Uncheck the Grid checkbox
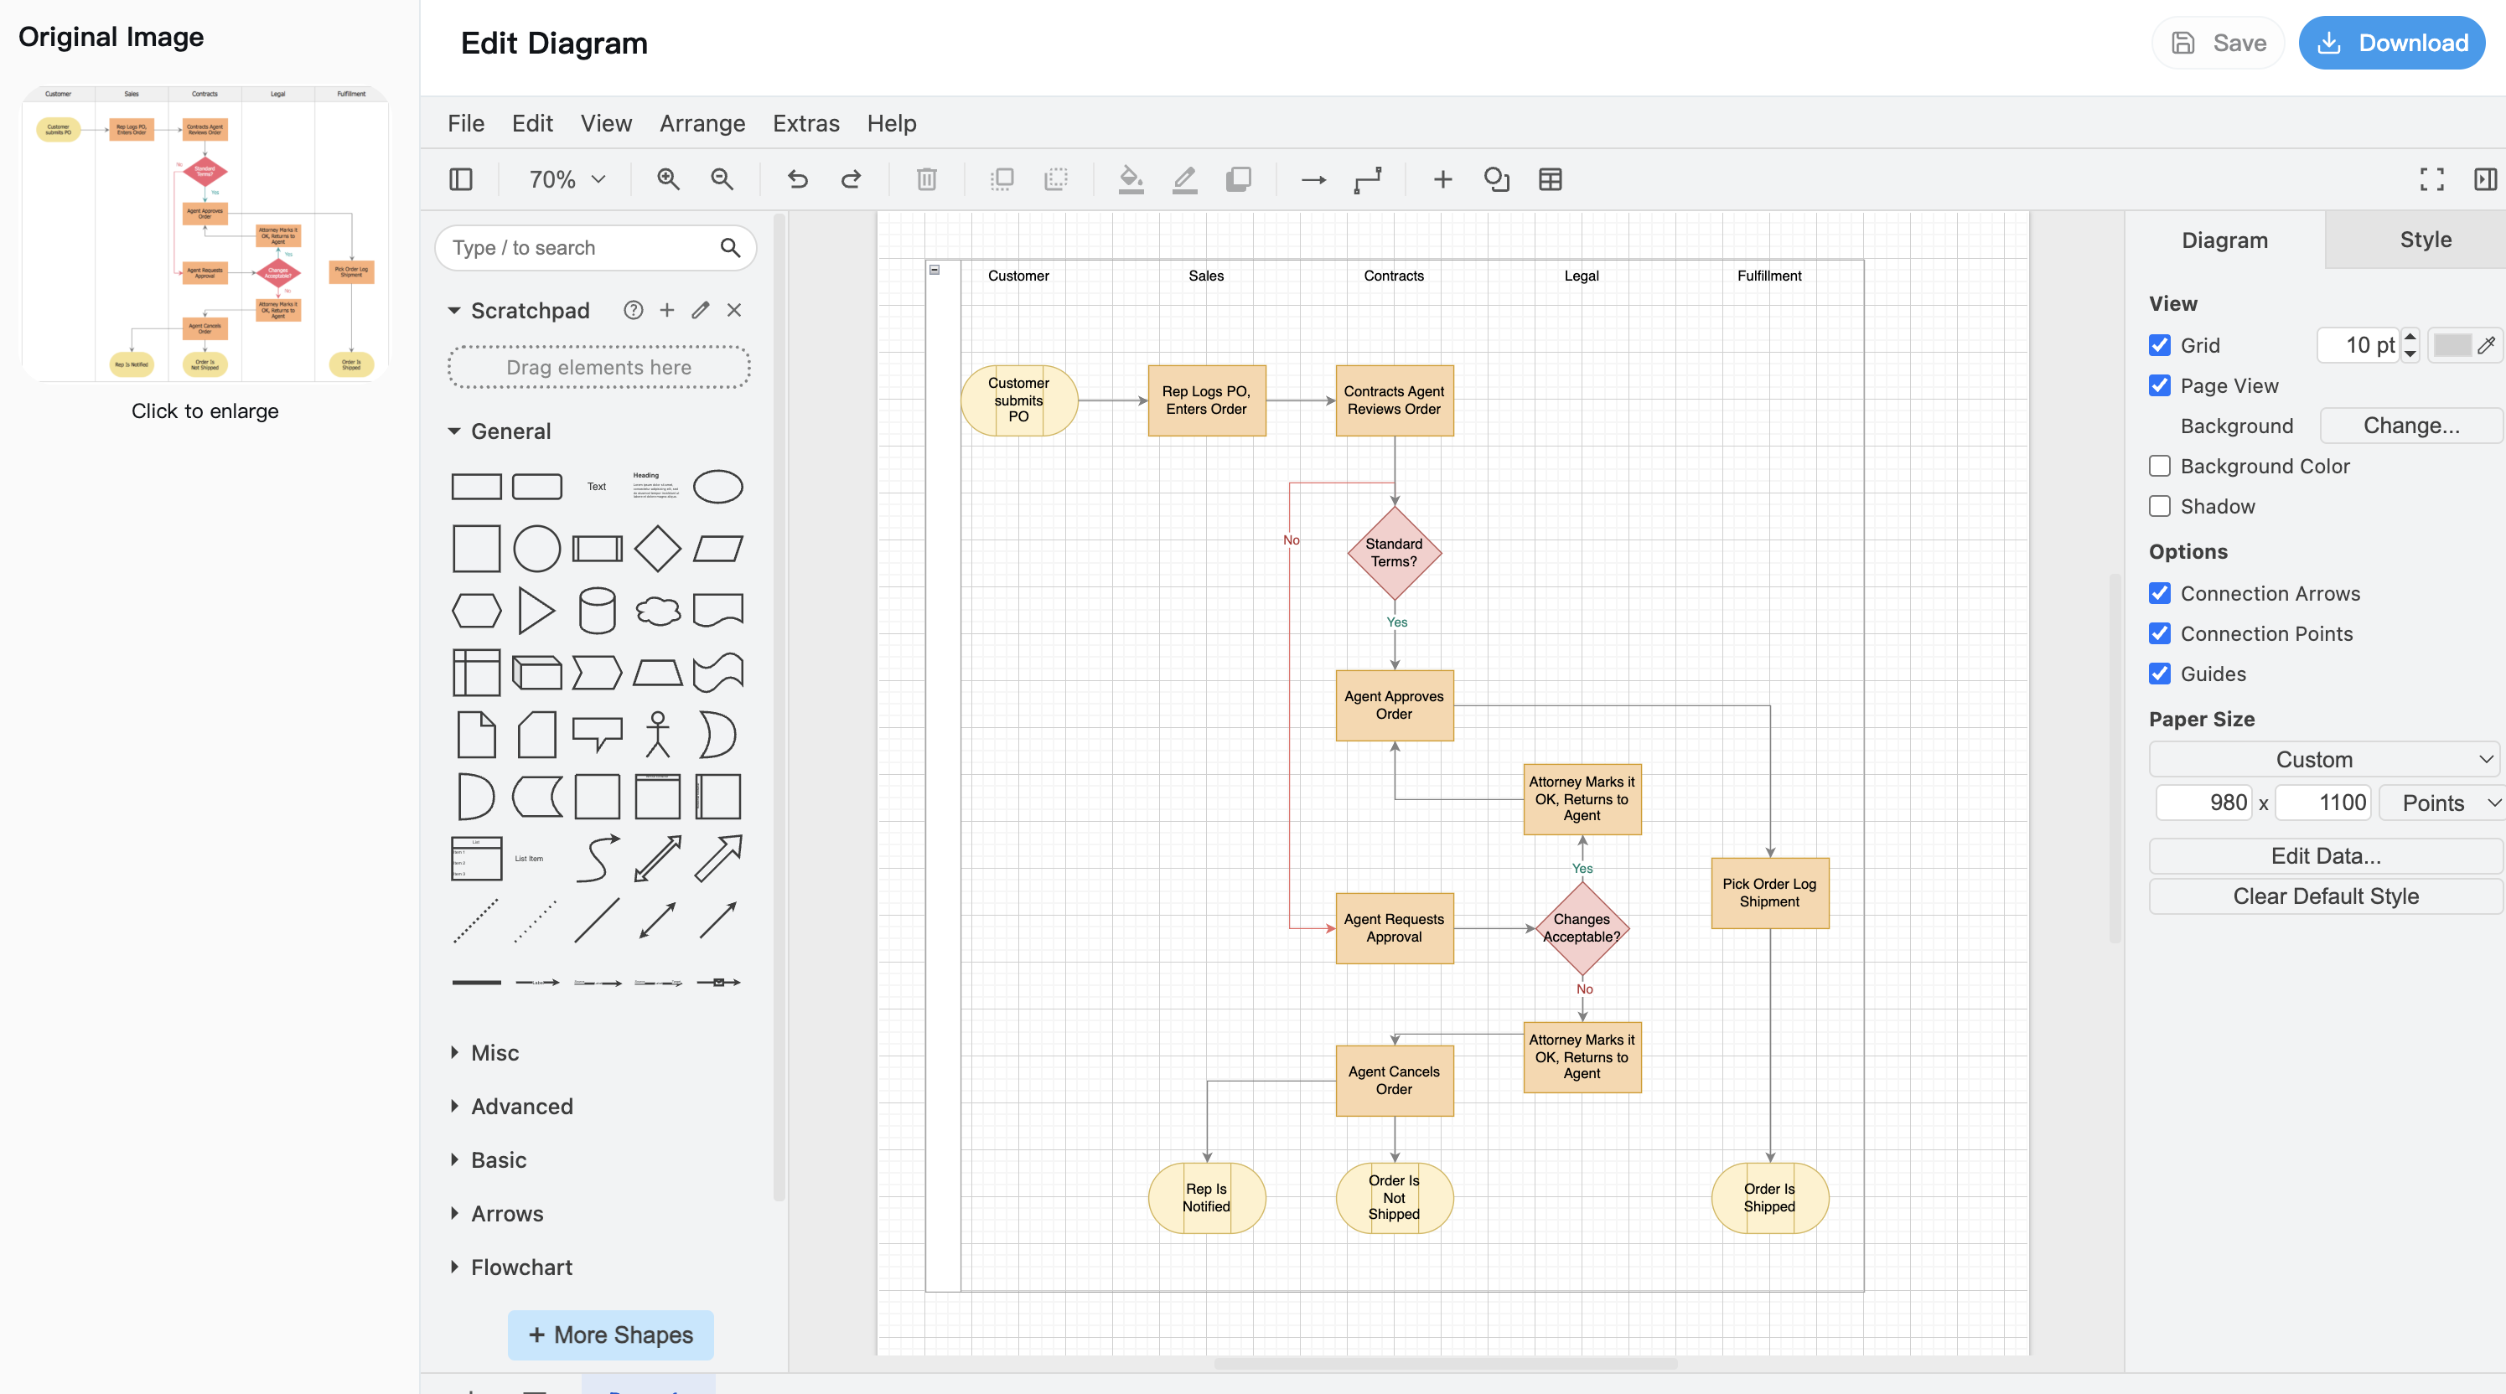Image resolution: width=2506 pixels, height=1394 pixels. [x=2160, y=345]
